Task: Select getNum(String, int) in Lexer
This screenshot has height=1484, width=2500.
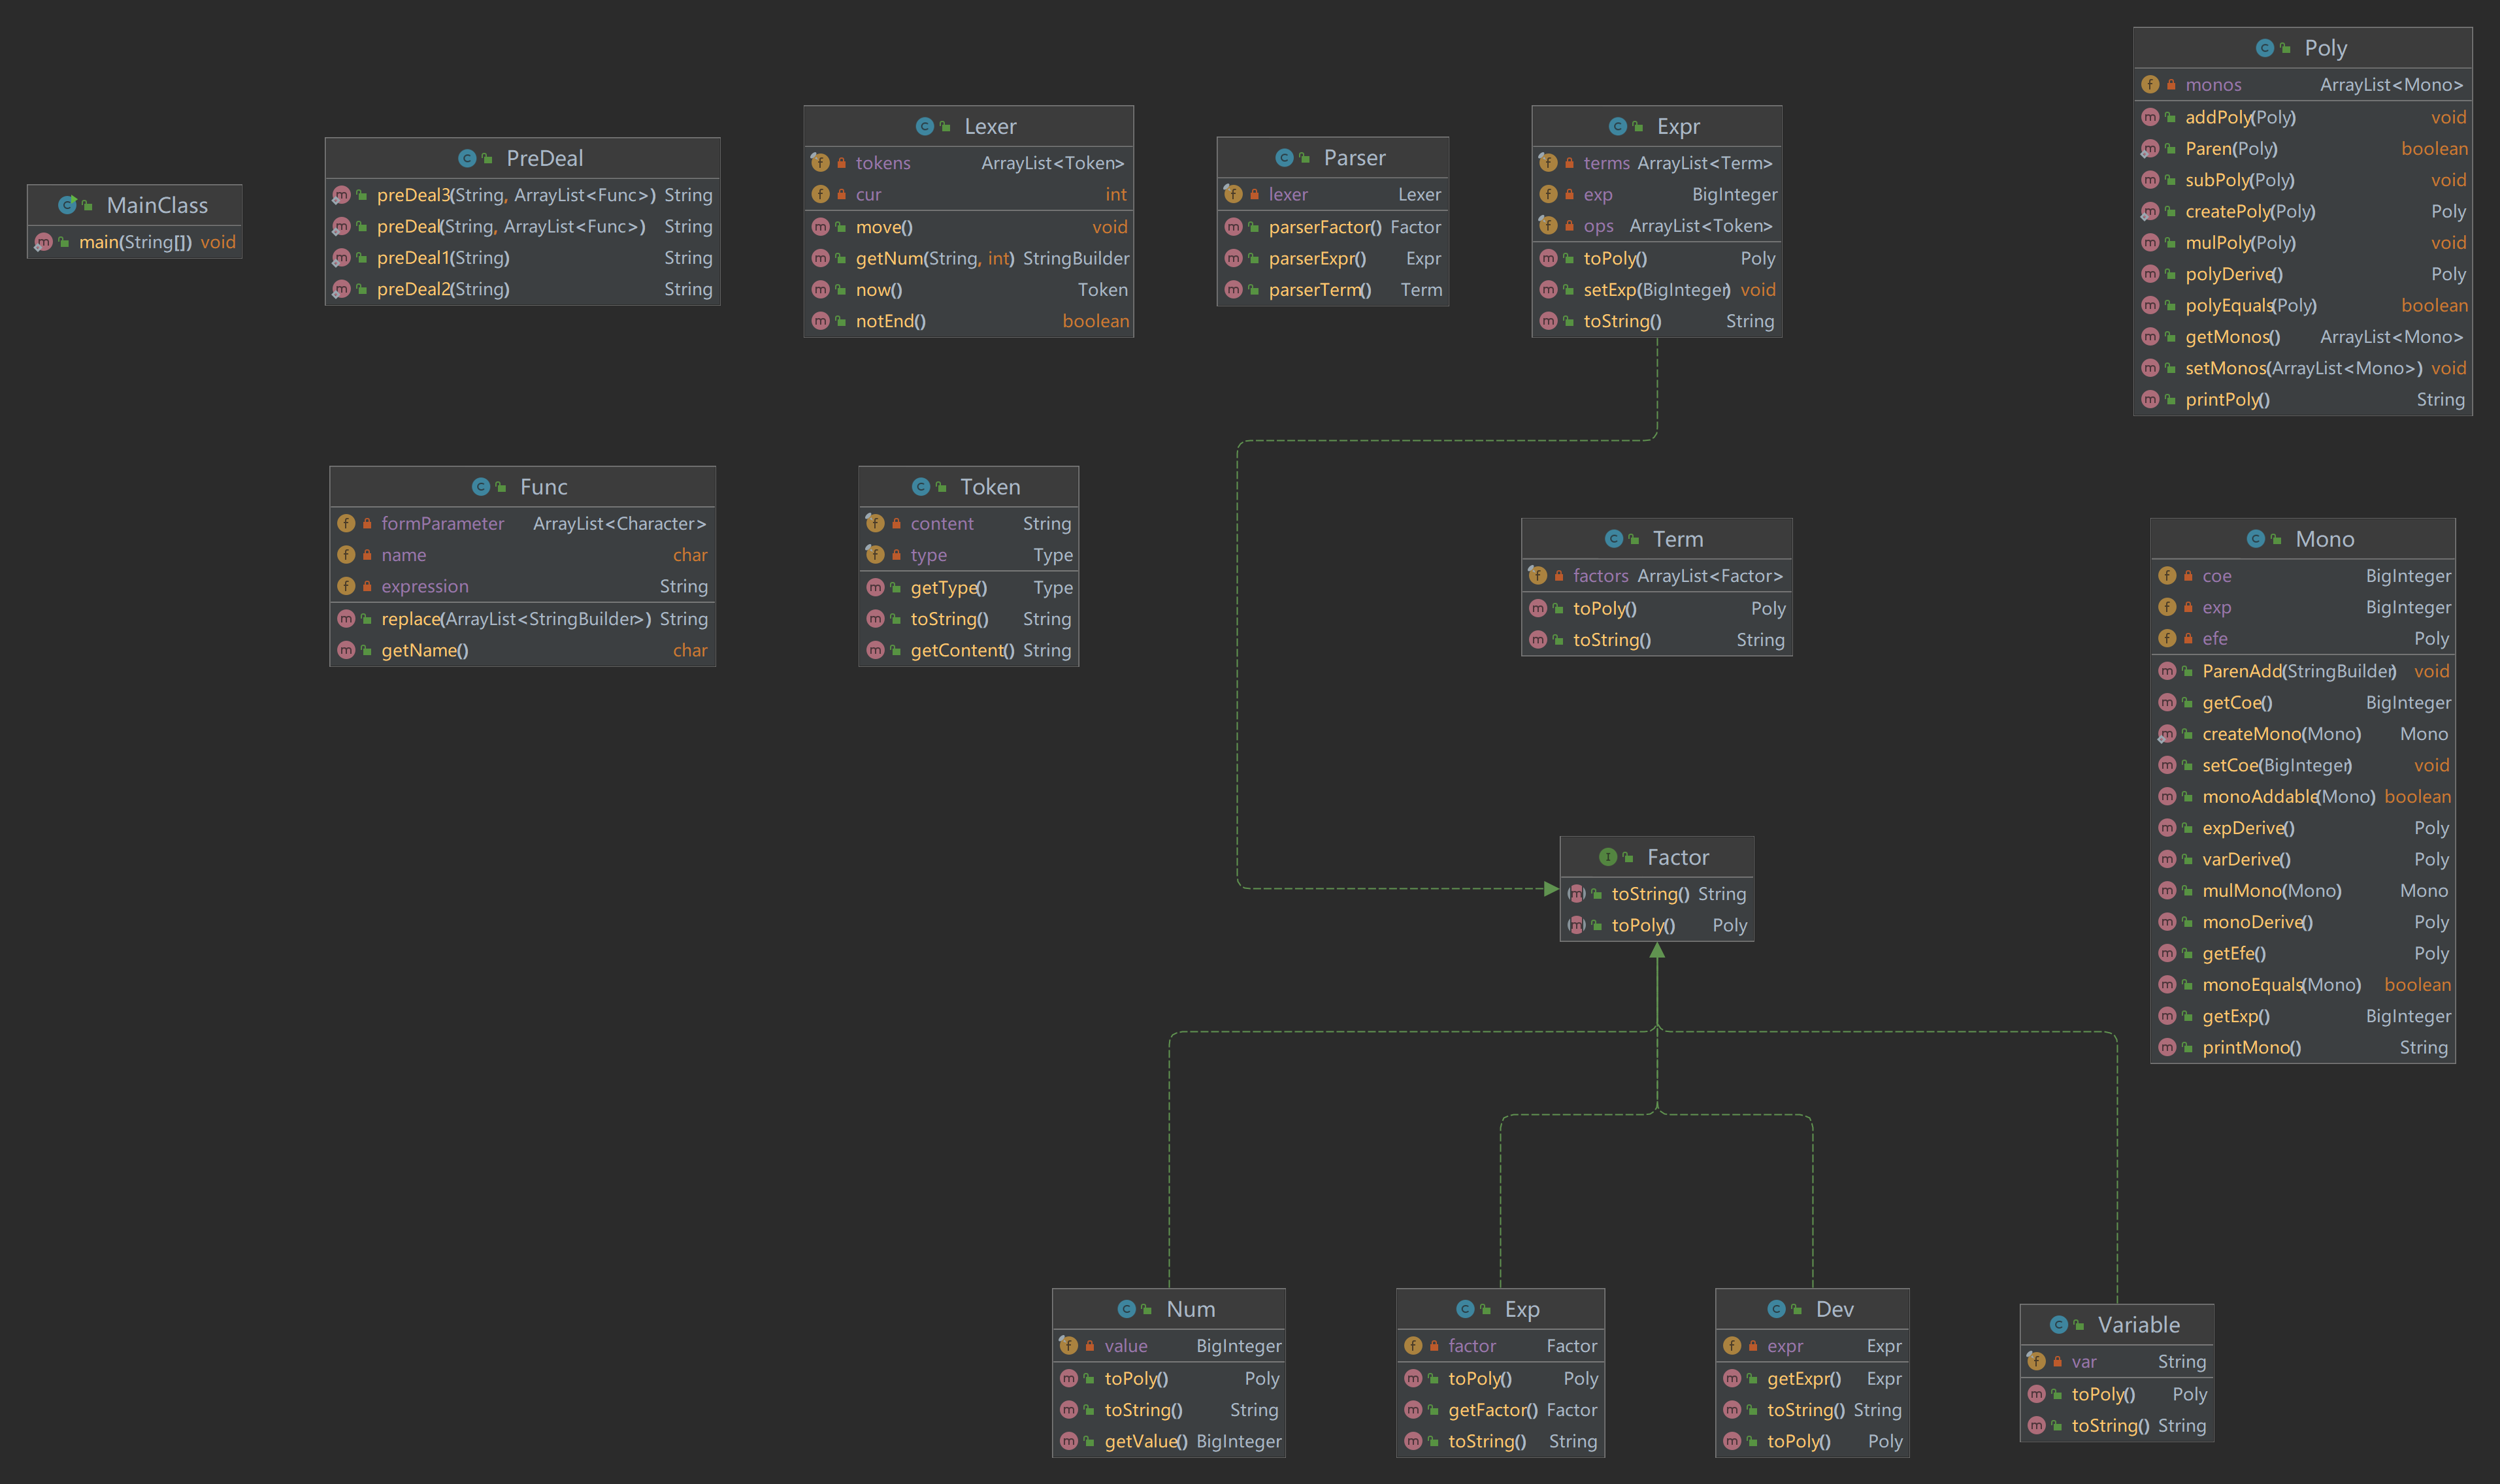Action: click(x=968, y=258)
